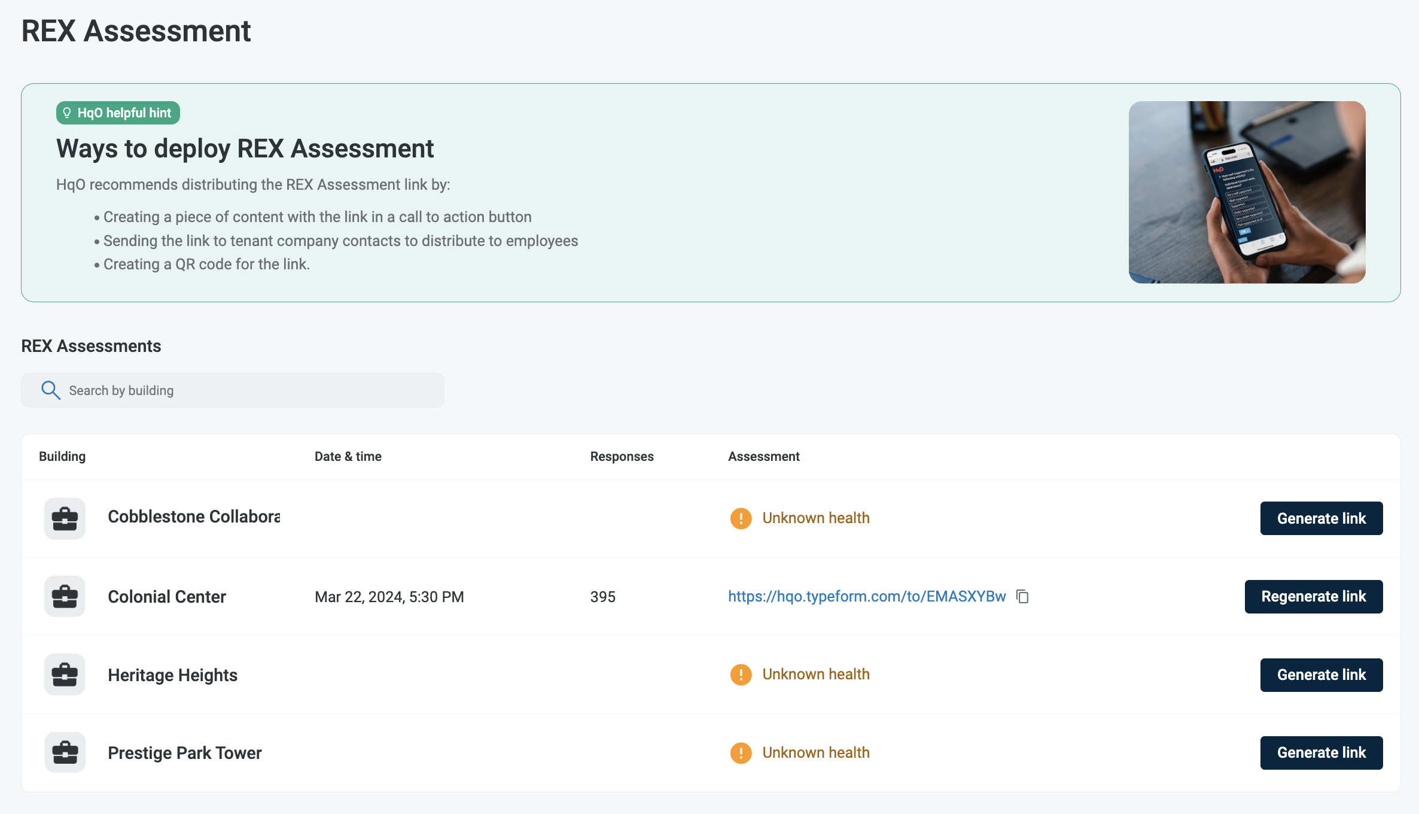The height and width of the screenshot is (814, 1419).
Task: Click the Creating a QR code bullet
Action: click(x=206, y=264)
